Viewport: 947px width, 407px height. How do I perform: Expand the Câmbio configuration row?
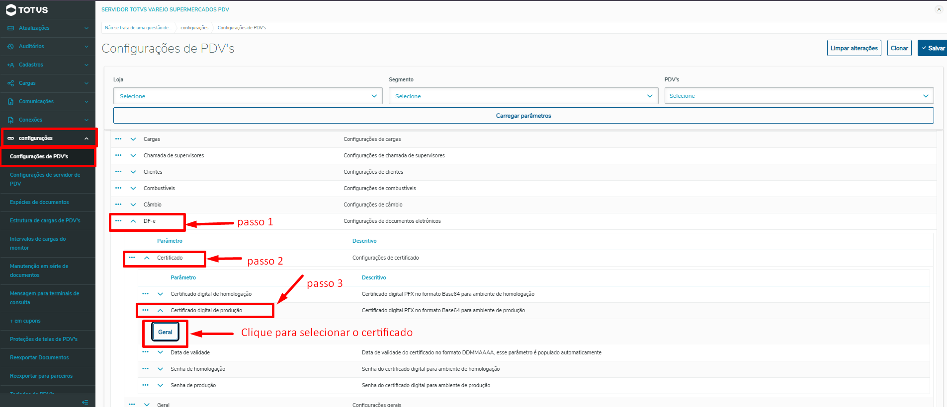(x=133, y=204)
